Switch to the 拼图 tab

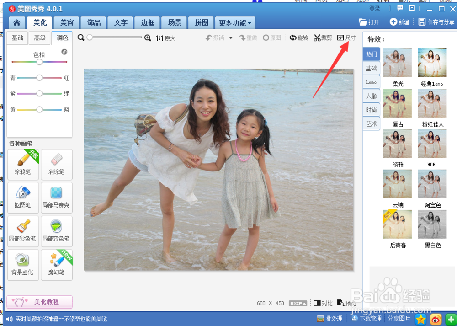click(x=202, y=23)
